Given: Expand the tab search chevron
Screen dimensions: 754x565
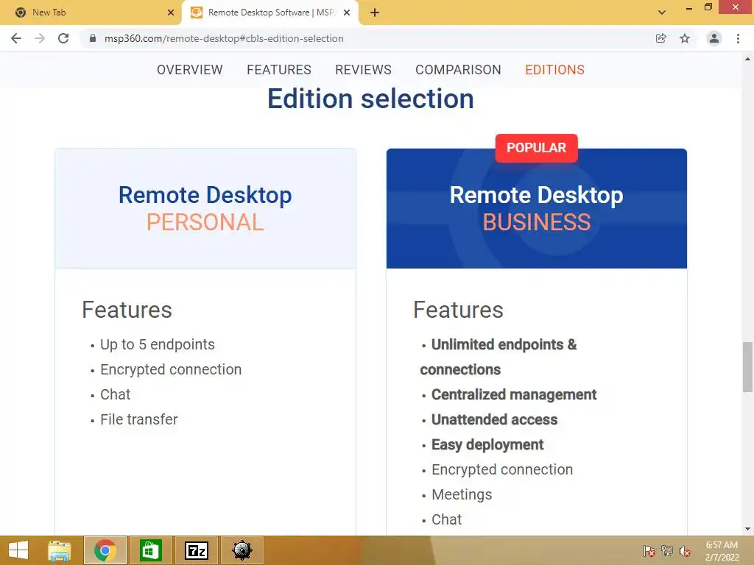Looking at the screenshot, I should pos(662,13).
